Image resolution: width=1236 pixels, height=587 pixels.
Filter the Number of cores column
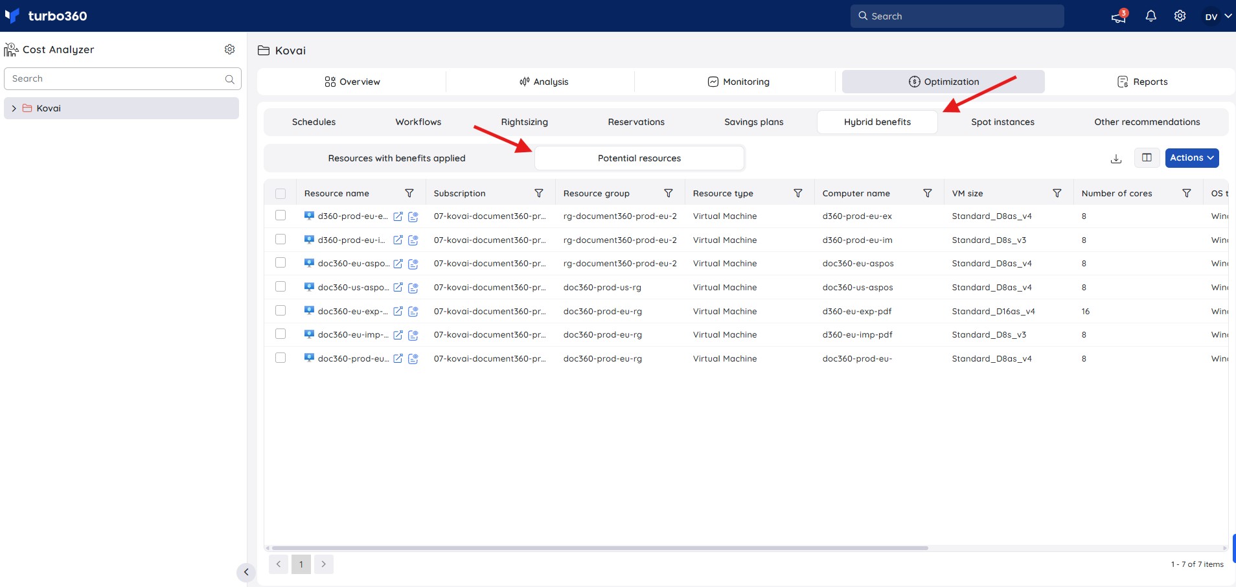pyautogui.click(x=1187, y=193)
